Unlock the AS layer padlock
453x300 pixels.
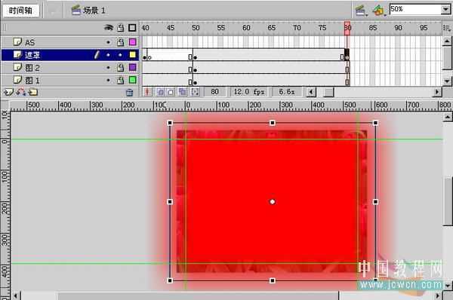[121, 42]
